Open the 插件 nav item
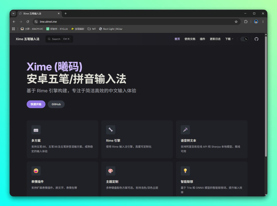Viewport: 277px width, 206px height. coord(202,39)
